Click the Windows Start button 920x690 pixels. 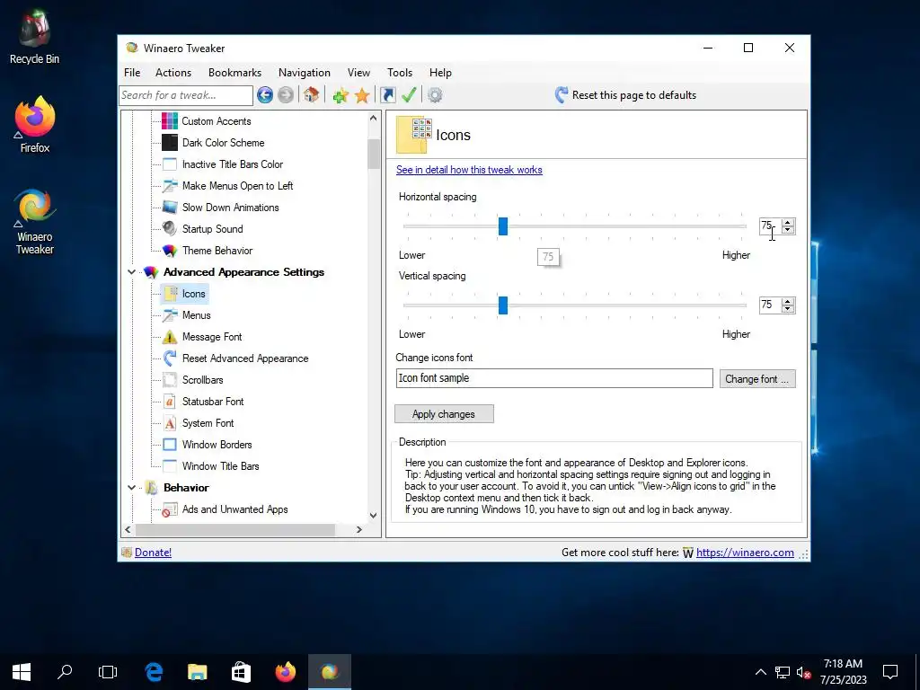22,672
